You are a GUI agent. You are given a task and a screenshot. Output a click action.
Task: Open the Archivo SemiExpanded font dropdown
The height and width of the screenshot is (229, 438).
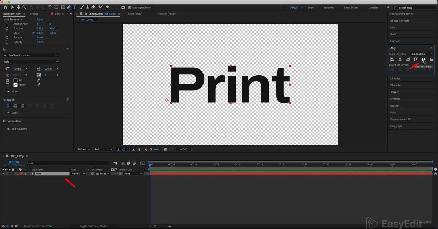pos(31,55)
